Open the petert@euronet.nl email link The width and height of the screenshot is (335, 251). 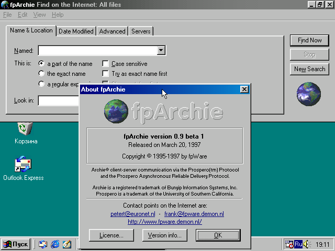tap(133, 214)
